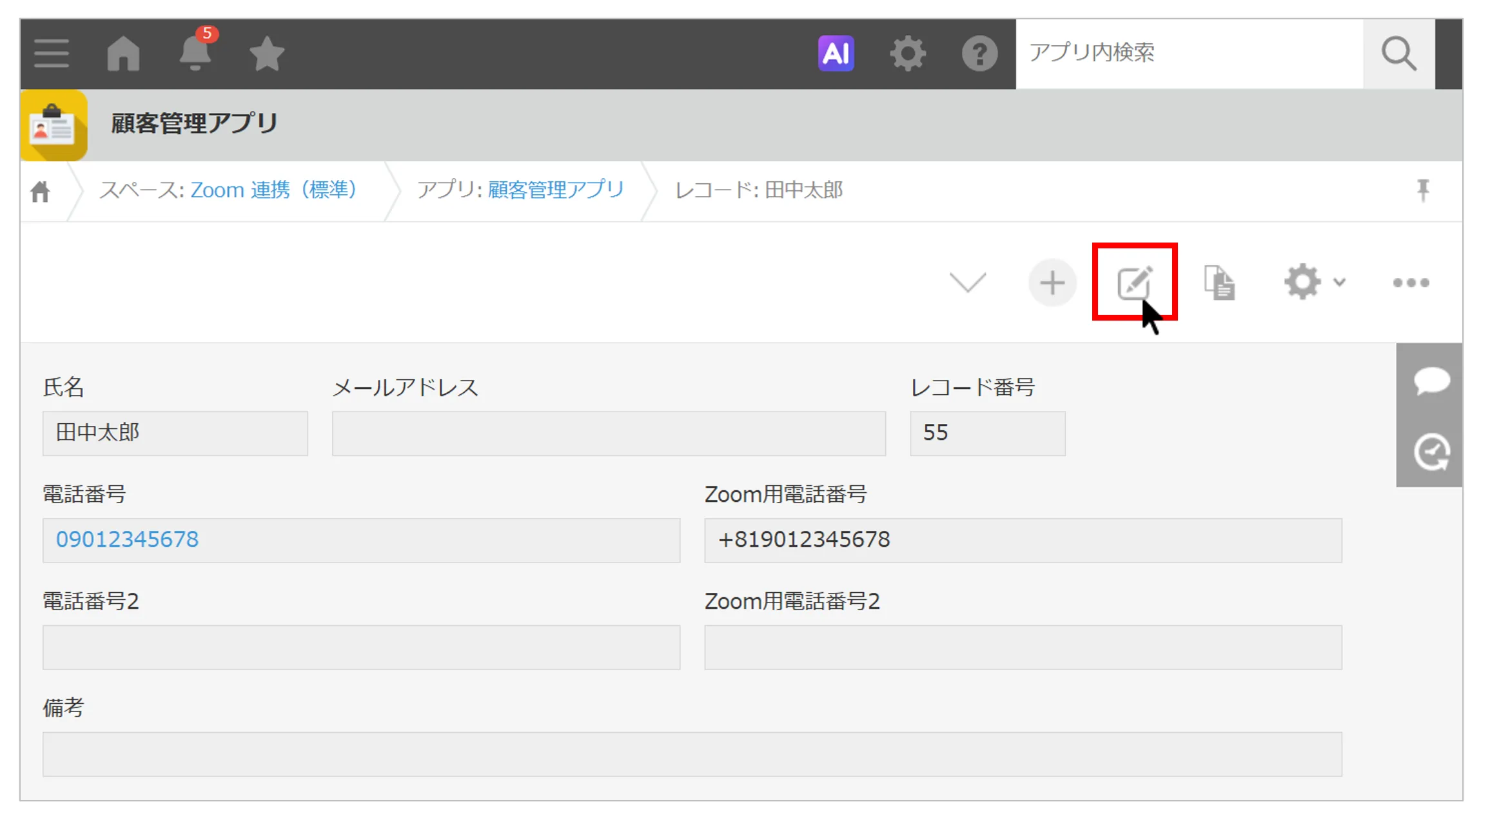Go to next record with down chevron
Image resolution: width=1490 pixels, height=827 pixels.
point(968,283)
